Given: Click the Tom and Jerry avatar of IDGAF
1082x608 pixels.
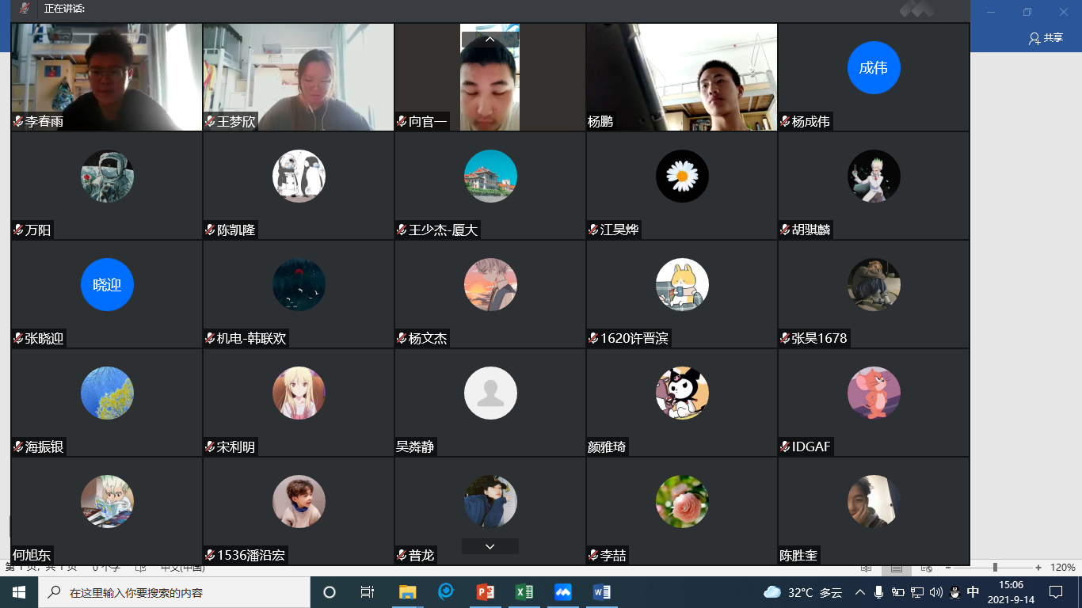Looking at the screenshot, I should tap(874, 393).
